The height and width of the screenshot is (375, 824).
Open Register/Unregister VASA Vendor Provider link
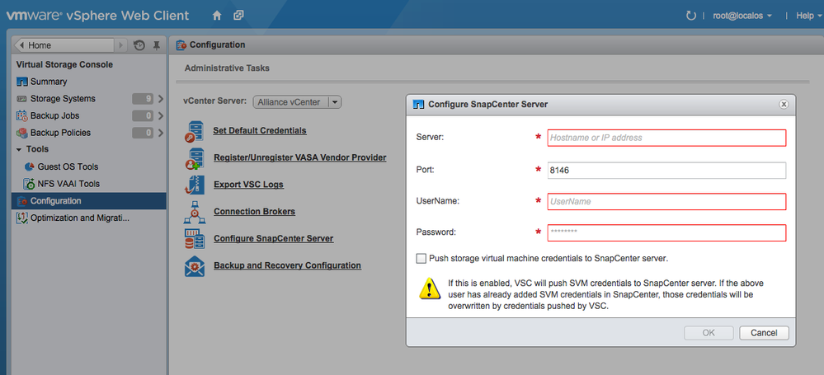[299, 157]
